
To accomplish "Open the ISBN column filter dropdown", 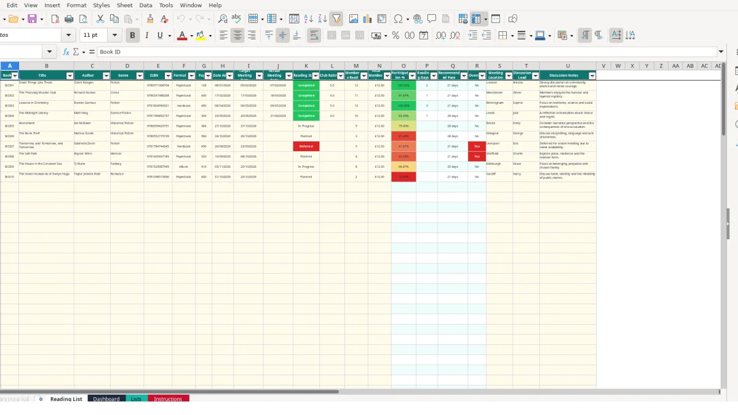I will coord(167,76).
